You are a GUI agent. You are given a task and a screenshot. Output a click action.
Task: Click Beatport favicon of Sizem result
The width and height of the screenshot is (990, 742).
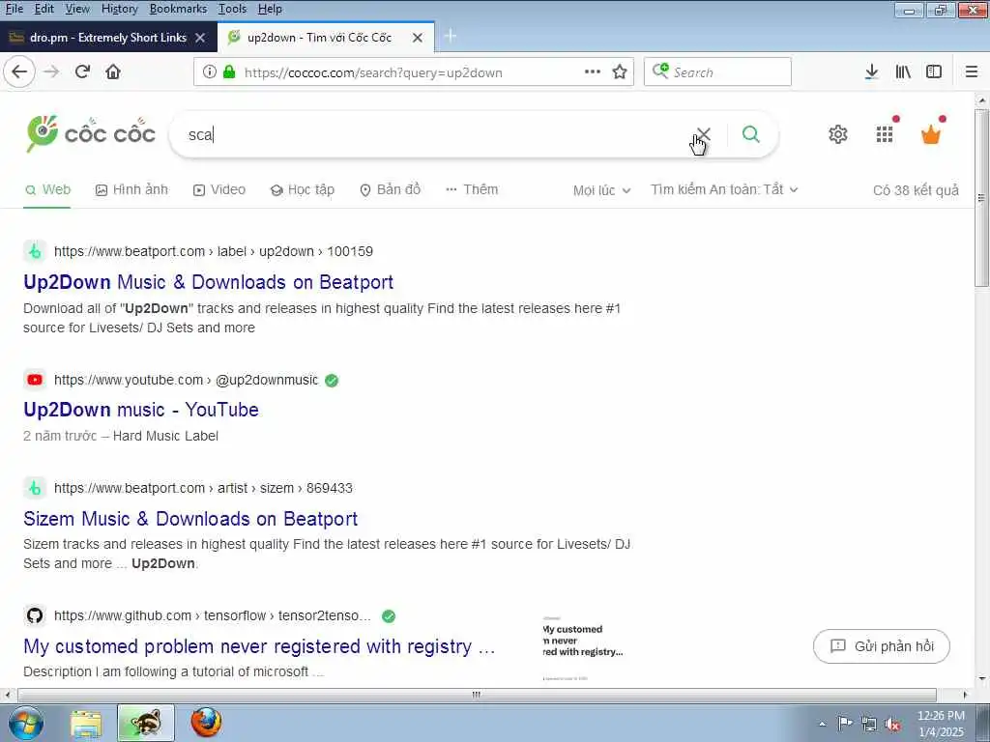point(35,488)
